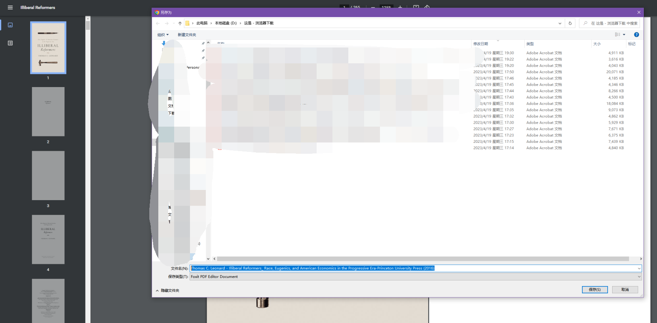This screenshot has width=657, height=323.
Task: Open view options dropdown arrow
Action: point(624,35)
